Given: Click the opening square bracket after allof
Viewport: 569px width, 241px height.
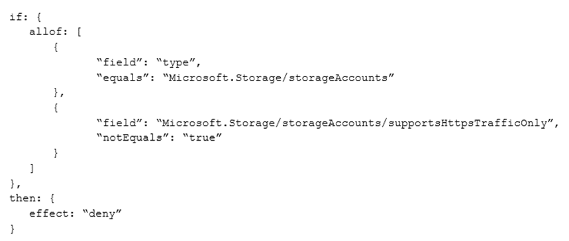Looking at the screenshot, I should point(79,32).
